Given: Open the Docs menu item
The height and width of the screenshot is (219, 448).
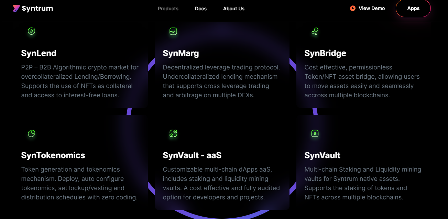Looking at the screenshot, I should point(200,9).
